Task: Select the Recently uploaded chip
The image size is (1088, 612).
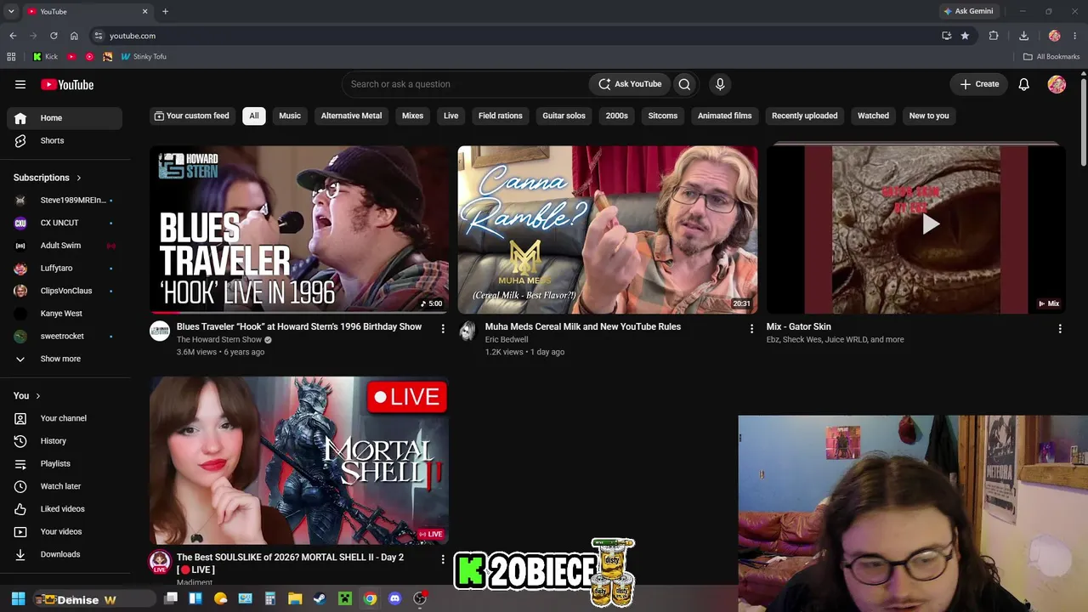Action: click(804, 116)
